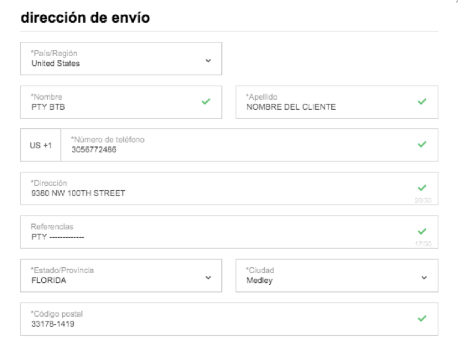Click the Referencias field containing PTY

pyautogui.click(x=229, y=232)
